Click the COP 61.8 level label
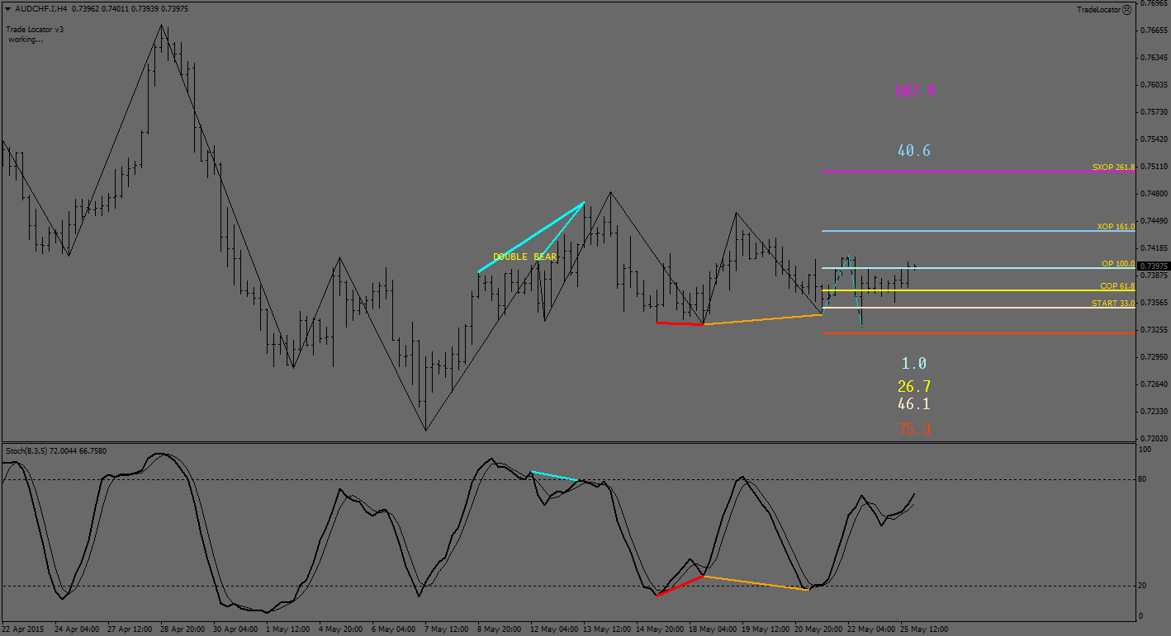1171x636 pixels. tap(1116, 286)
